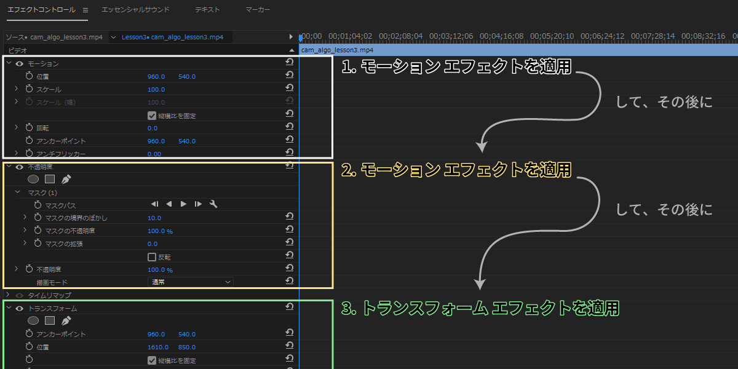This screenshot has height=369, width=738.
Task: Select the cam_algo_lesson3.mp4 clip bar in timeline
Action: (518, 49)
